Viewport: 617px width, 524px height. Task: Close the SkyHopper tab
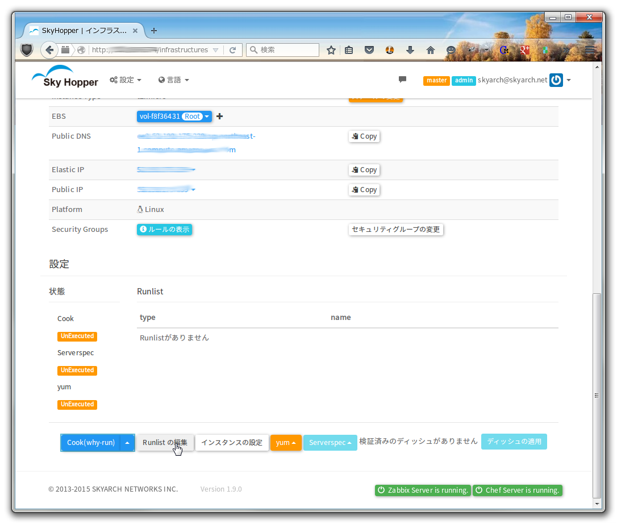click(x=135, y=30)
